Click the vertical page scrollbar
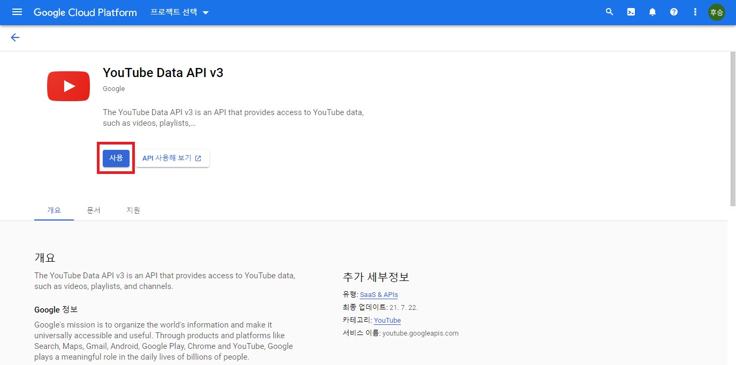The image size is (736, 365). pyautogui.click(x=733, y=128)
